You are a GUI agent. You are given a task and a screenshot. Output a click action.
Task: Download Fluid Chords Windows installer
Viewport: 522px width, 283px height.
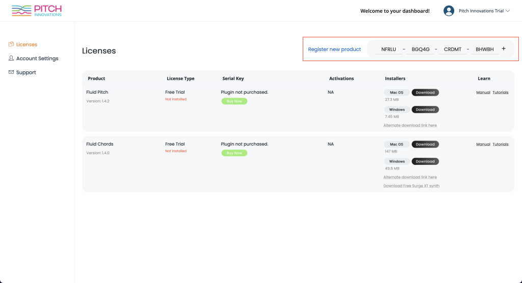[425, 161]
